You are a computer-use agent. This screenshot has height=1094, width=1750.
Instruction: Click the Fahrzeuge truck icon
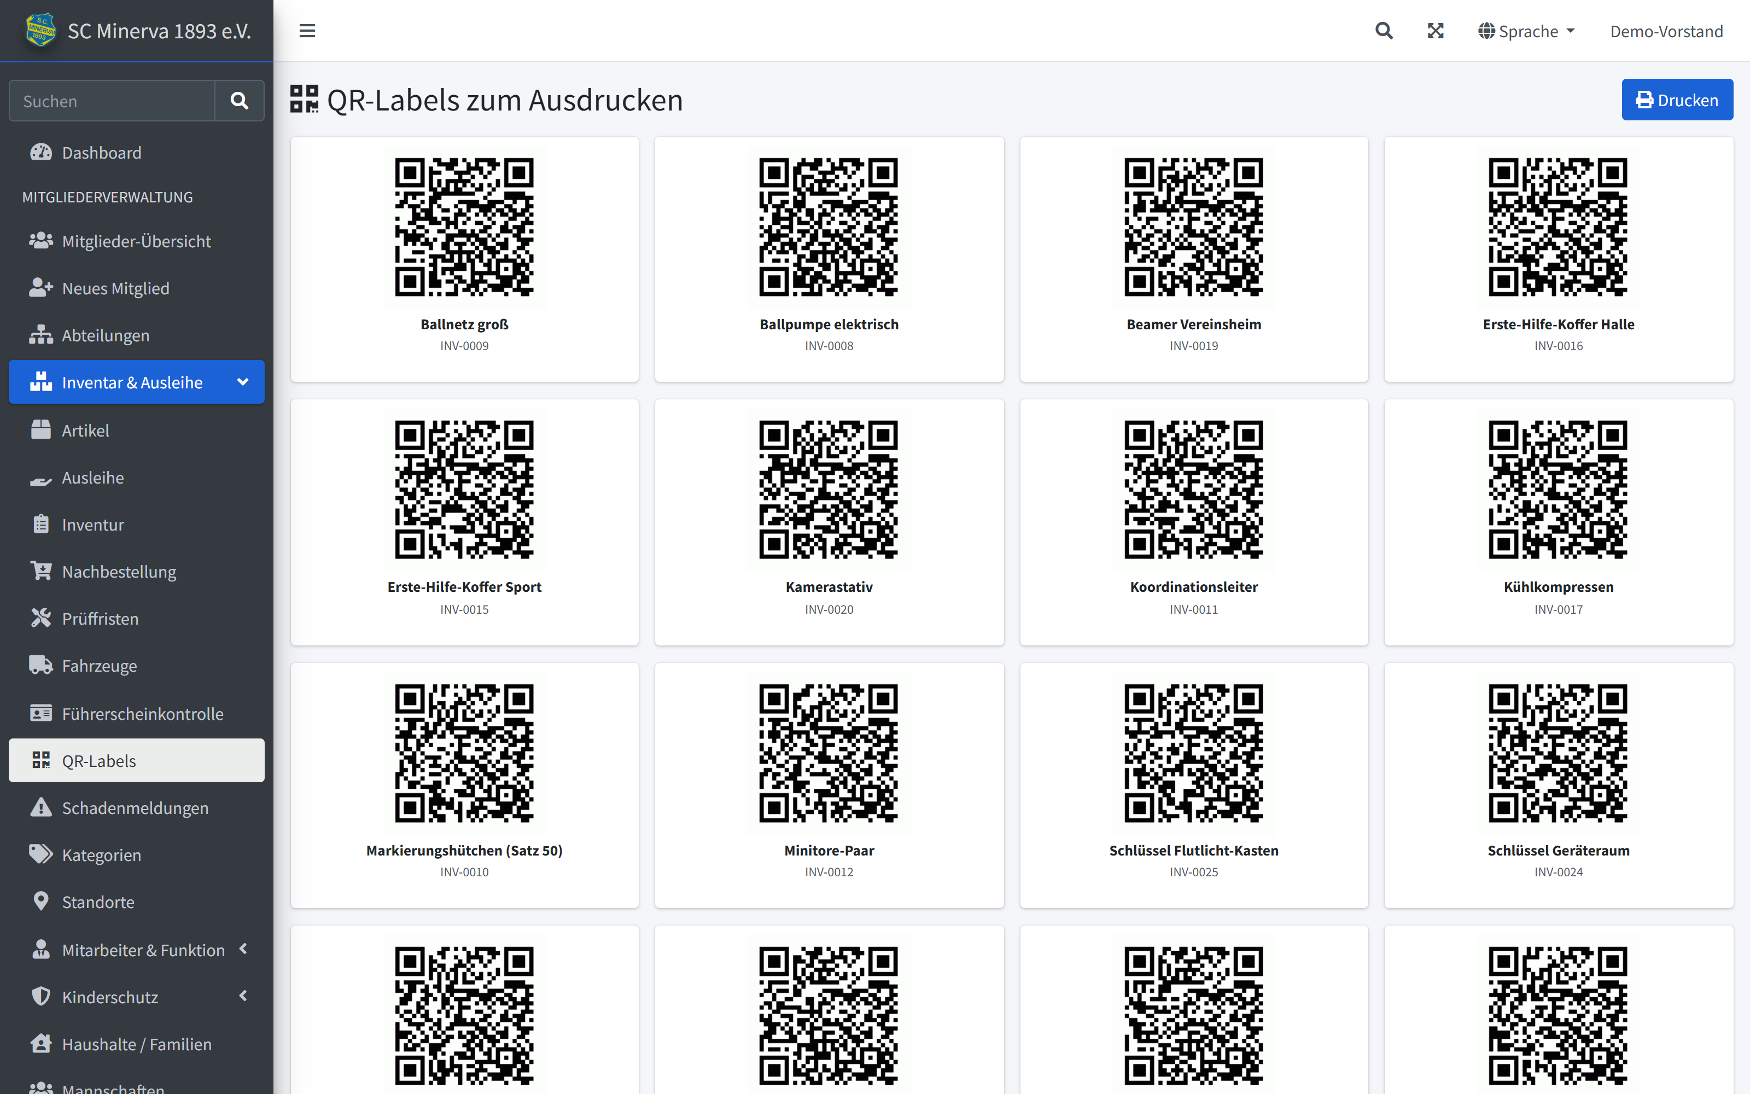(x=41, y=665)
